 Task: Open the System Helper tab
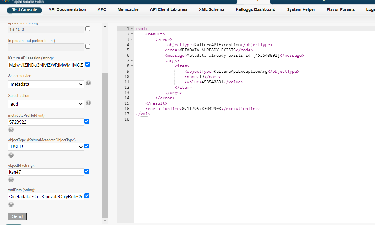coord(301,9)
